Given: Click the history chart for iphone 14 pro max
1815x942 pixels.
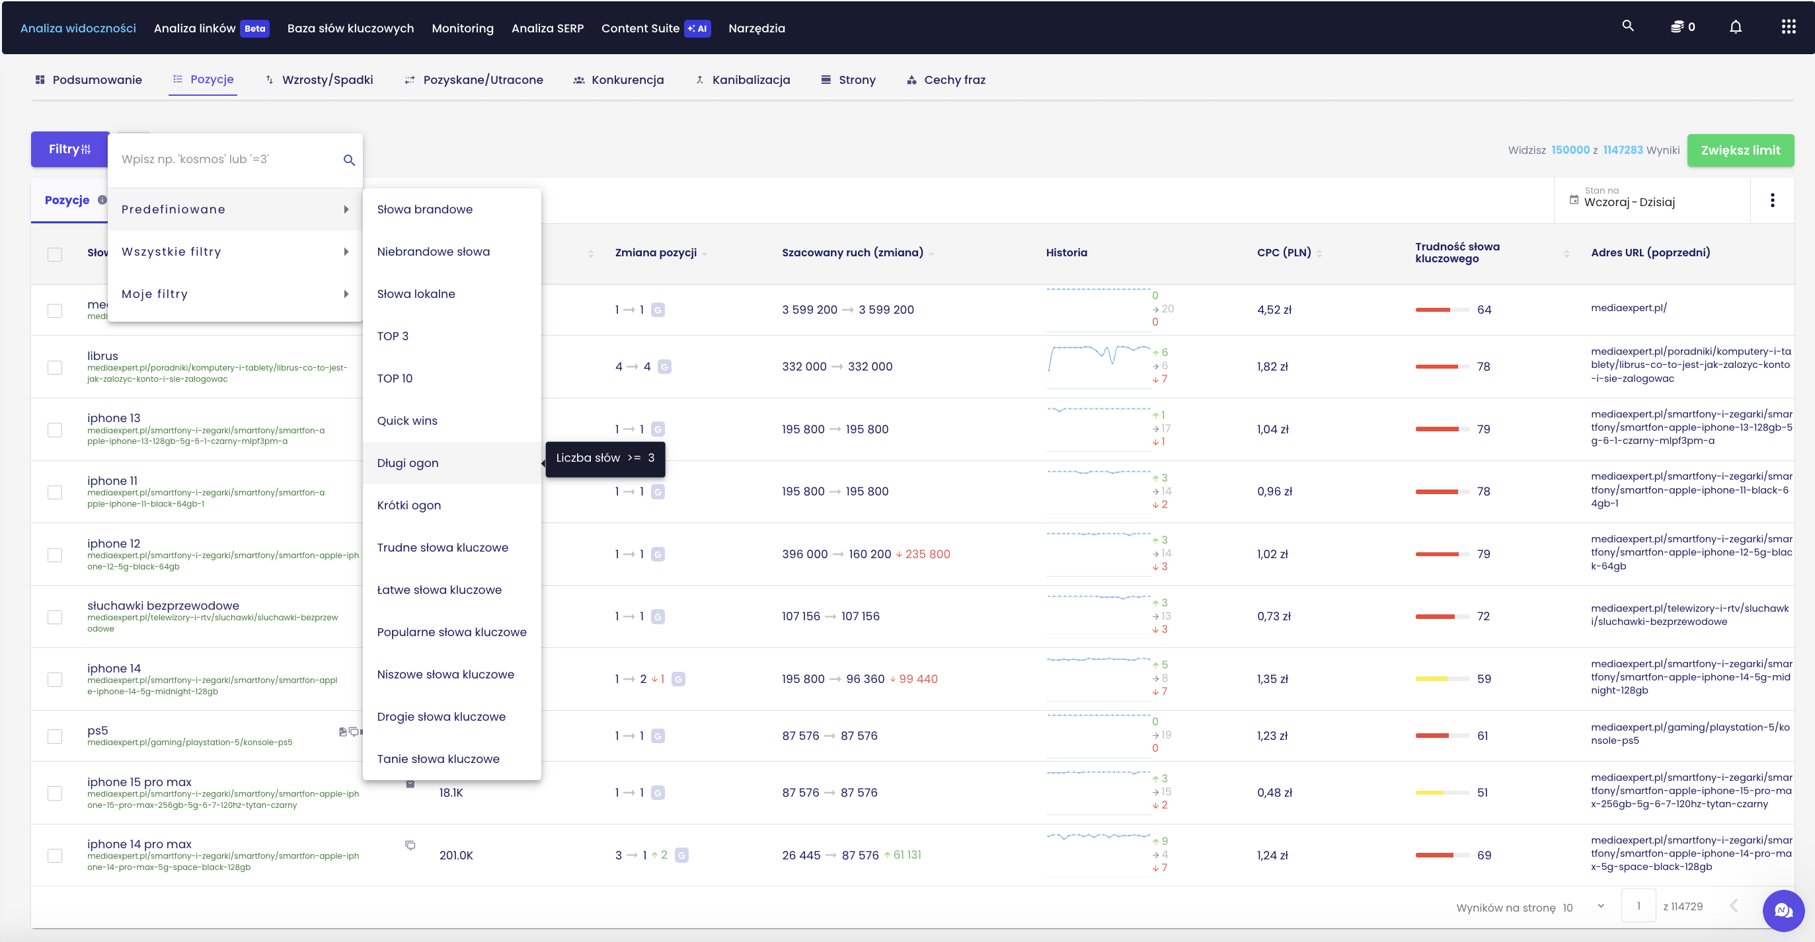Looking at the screenshot, I should 1098,854.
